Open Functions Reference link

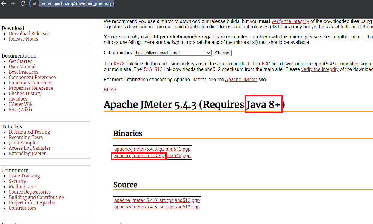[30, 83]
